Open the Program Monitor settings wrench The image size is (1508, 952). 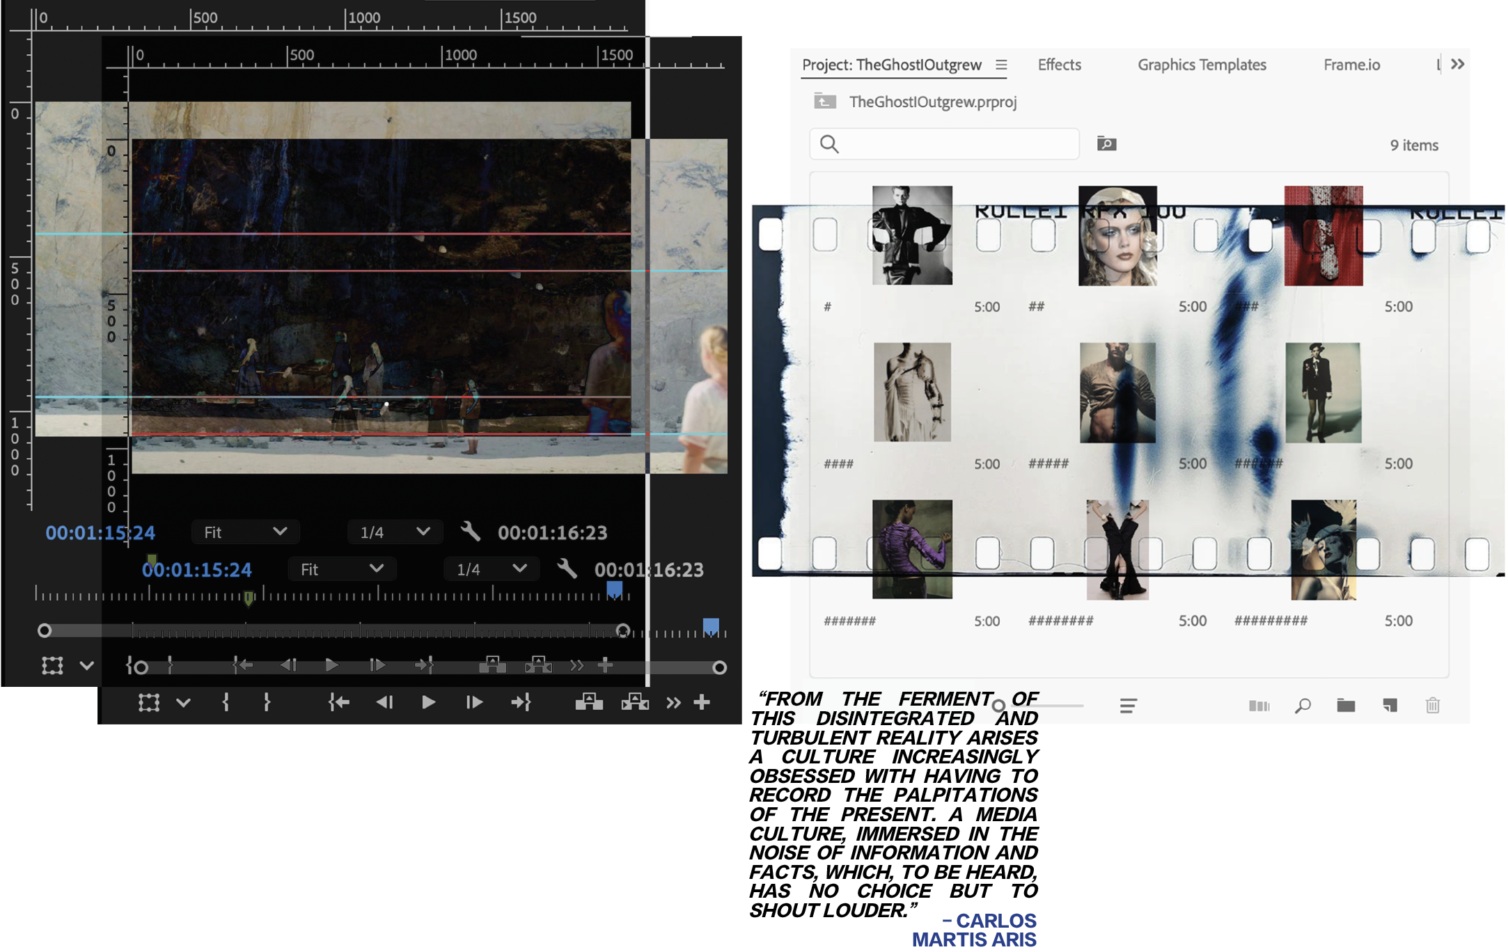coord(568,569)
